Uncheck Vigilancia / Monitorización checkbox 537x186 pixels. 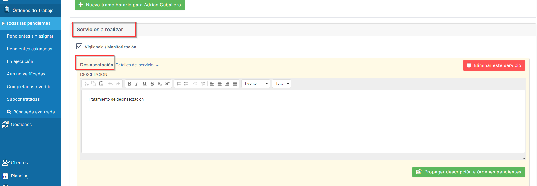(x=79, y=46)
